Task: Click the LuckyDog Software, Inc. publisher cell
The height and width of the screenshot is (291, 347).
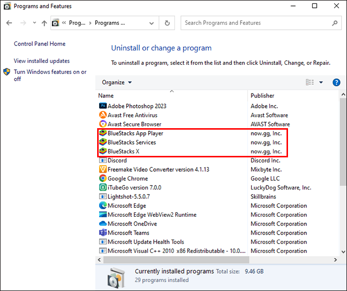Action: coord(281,188)
